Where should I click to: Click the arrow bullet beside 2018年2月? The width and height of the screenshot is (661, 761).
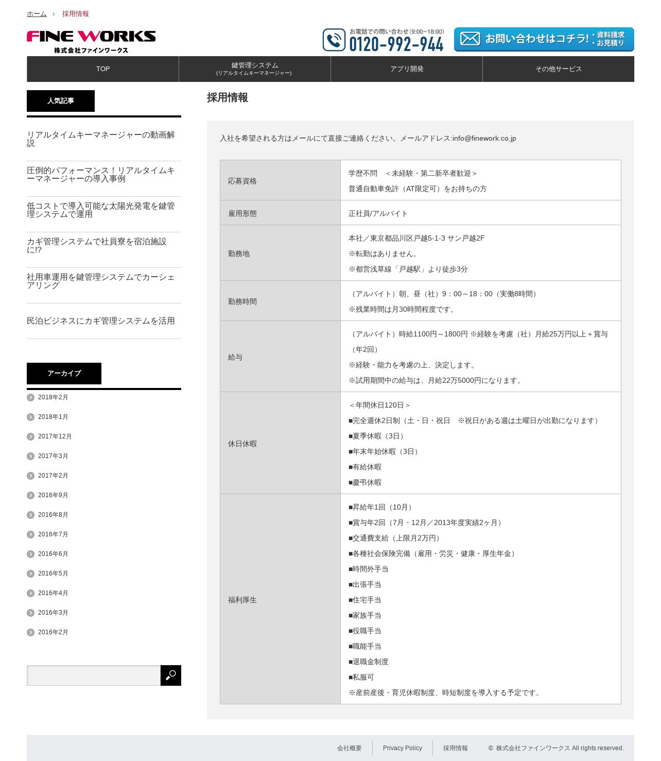[31, 397]
